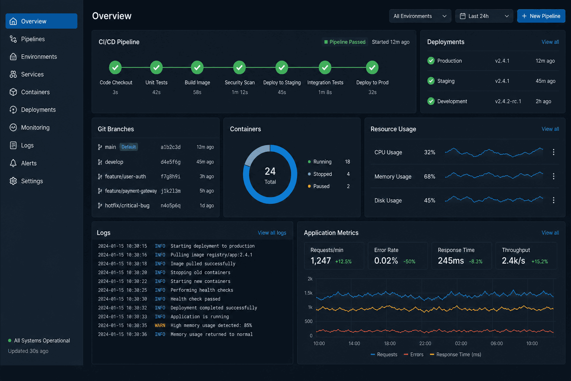
Task: Click the plus icon on New Pipeline
Action: click(524, 16)
